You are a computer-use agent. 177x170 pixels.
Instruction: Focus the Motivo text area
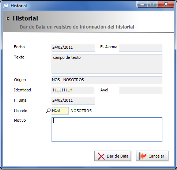tap(107, 129)
